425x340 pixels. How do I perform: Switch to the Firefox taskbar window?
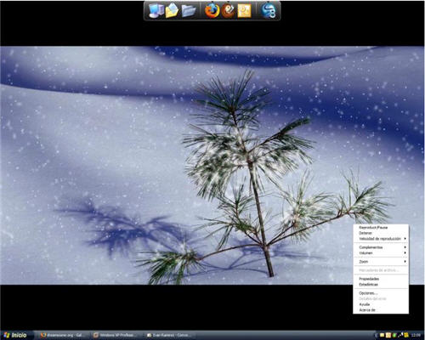tap(64, 335)
